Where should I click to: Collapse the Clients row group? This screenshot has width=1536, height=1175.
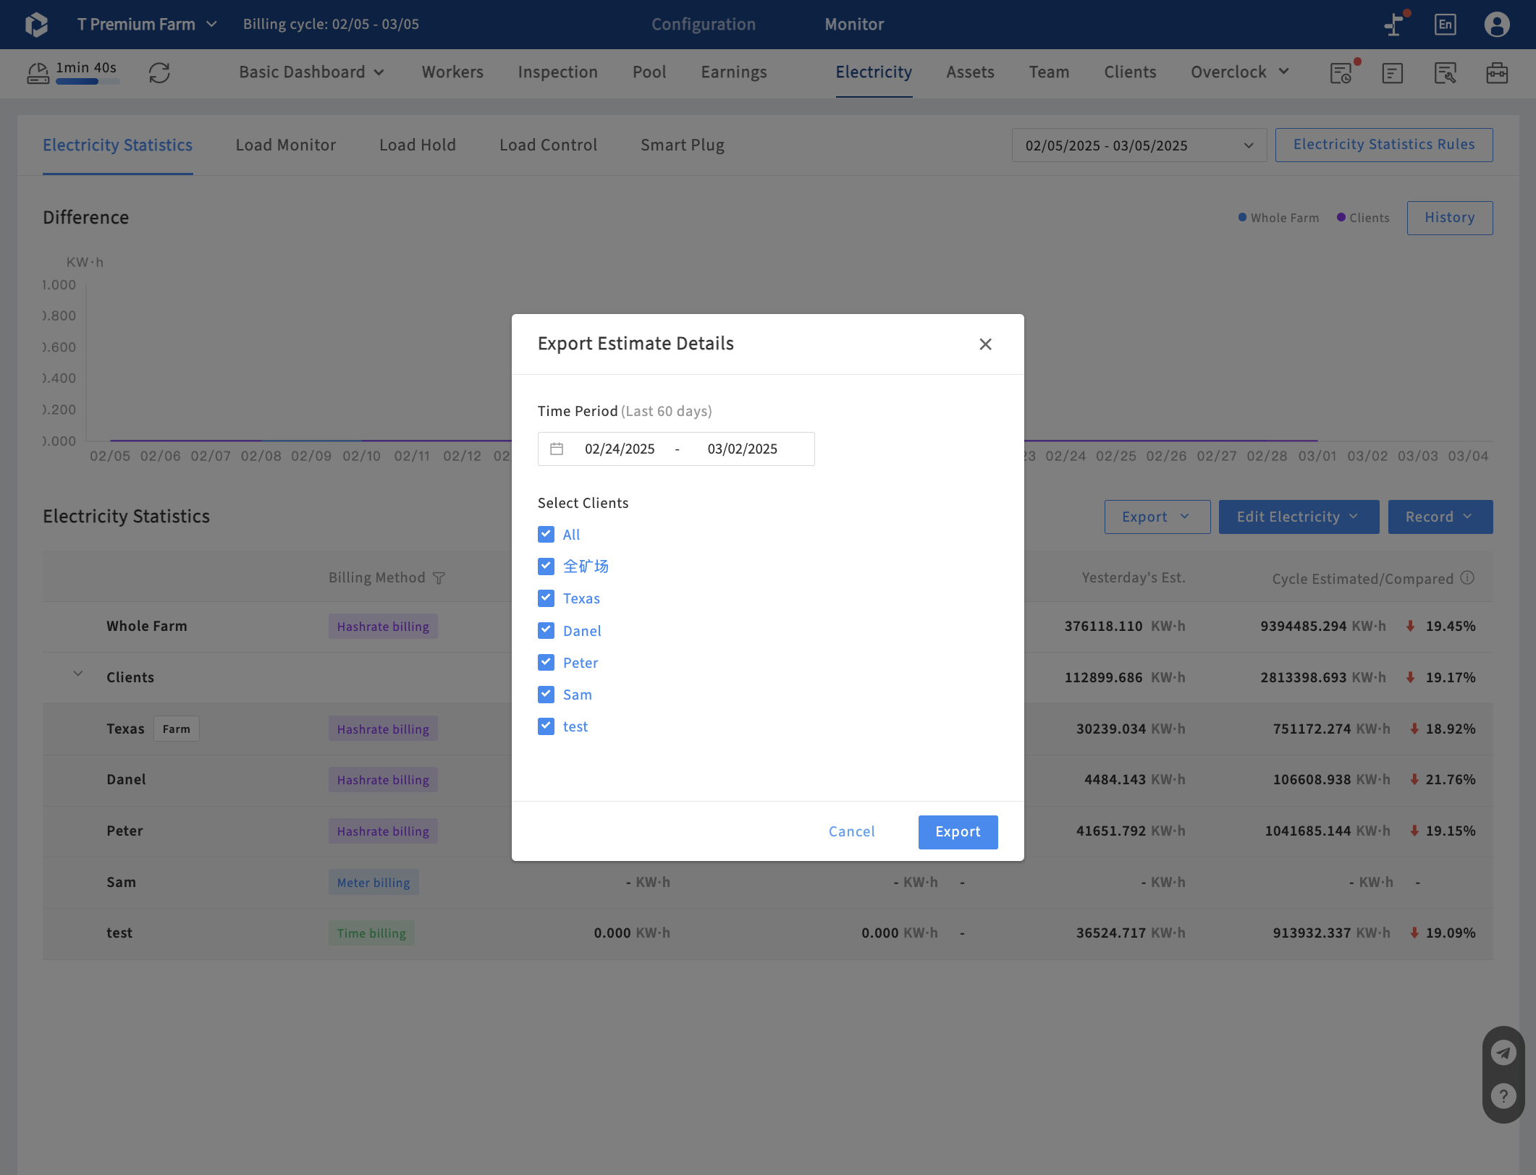click(78, 675)
